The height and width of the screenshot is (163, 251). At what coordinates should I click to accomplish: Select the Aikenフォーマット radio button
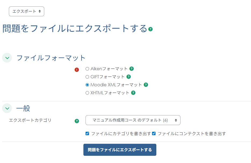click(87, 69)
